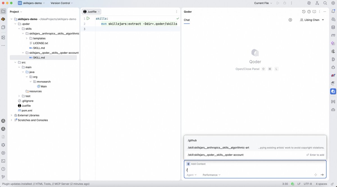The height and width of the screenshot is (187, 337).
Task: Open the Current File run configuration dropdown
Action: click(263, 3)
